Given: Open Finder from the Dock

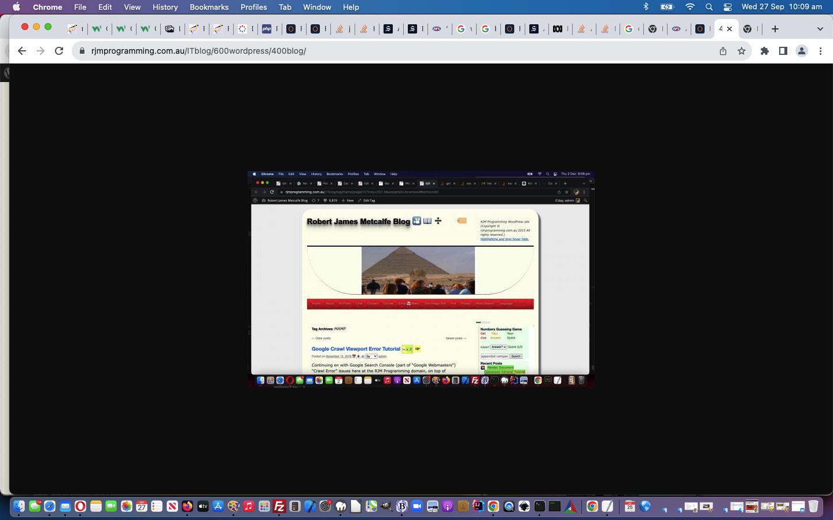Looking at the screenshot, I should pos(19,506).
